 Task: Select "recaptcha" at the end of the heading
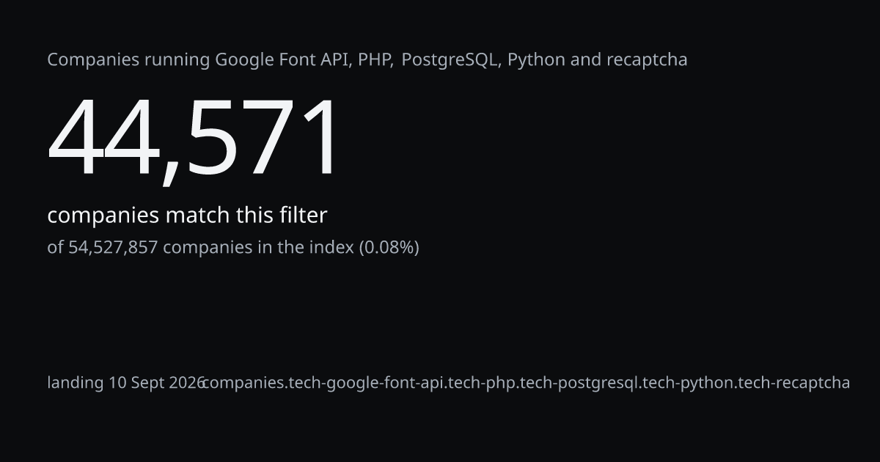[647, 59]
